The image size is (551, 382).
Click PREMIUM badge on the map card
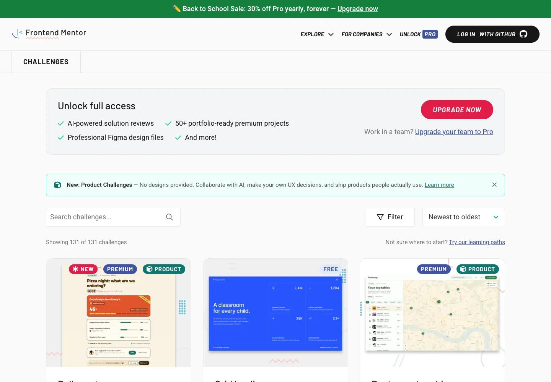pos(434,269)
